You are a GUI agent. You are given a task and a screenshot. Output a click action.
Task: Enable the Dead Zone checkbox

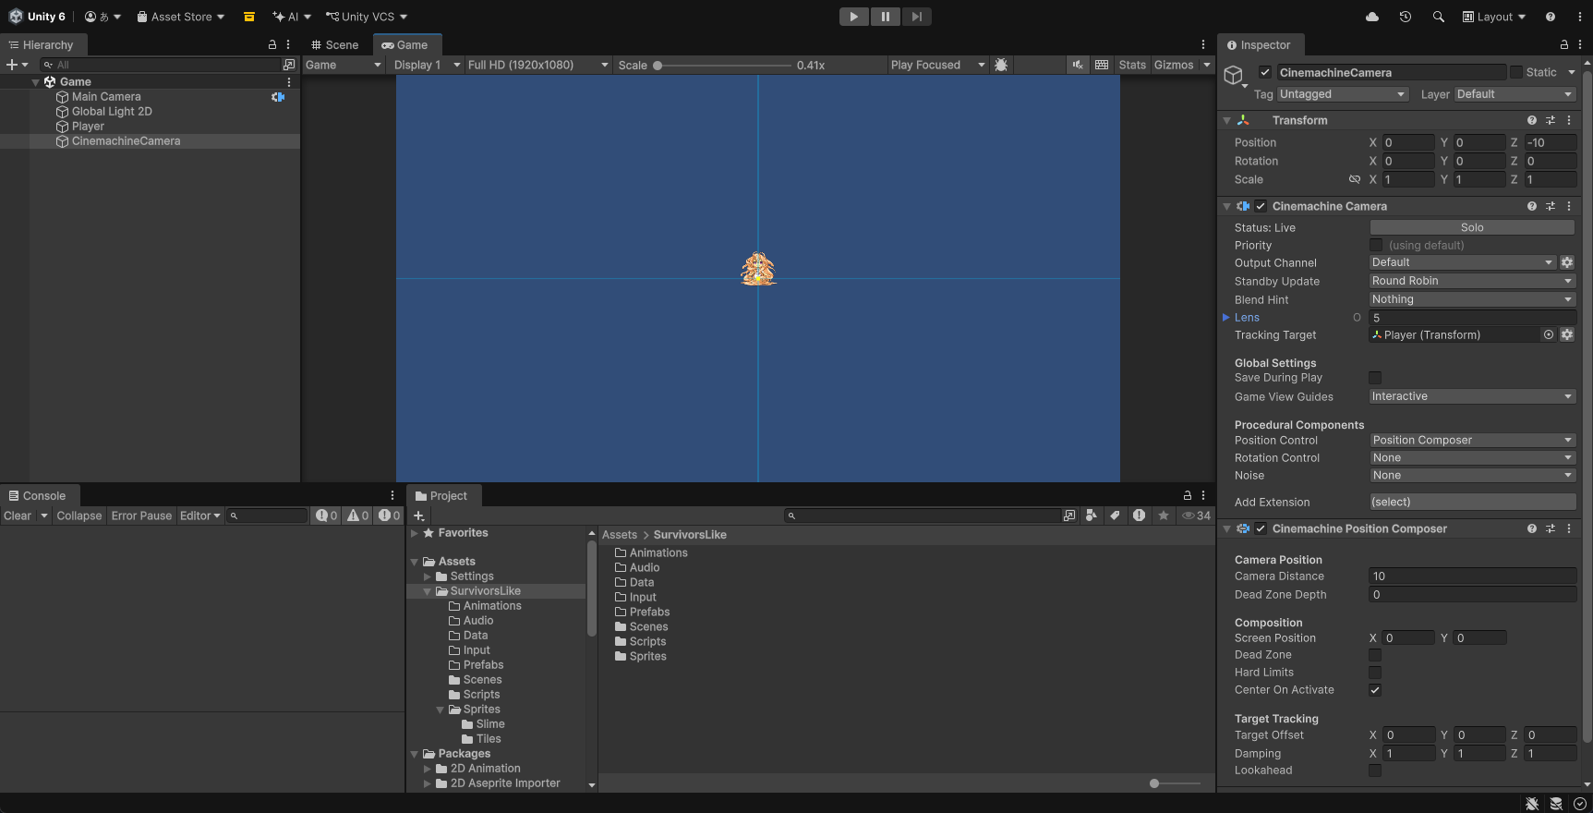click(x=1375, y=655)
